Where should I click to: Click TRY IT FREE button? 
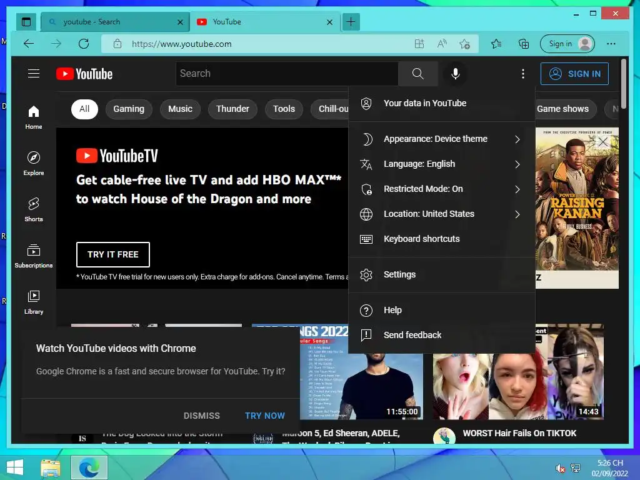tap(113, 255)
